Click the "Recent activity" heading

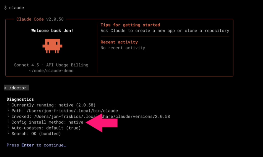(119, 42)
